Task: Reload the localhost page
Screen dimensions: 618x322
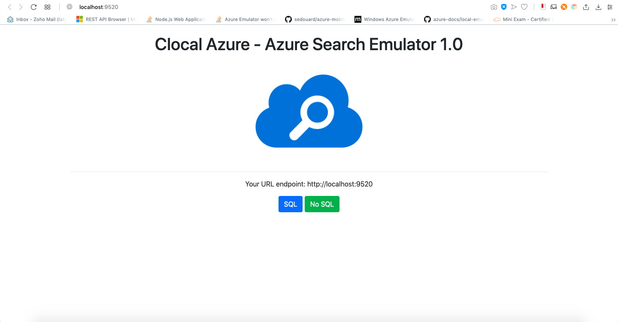Action: tap(33, 7)
